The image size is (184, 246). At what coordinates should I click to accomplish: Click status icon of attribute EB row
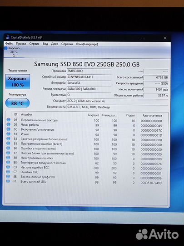[x=8, y=176]
